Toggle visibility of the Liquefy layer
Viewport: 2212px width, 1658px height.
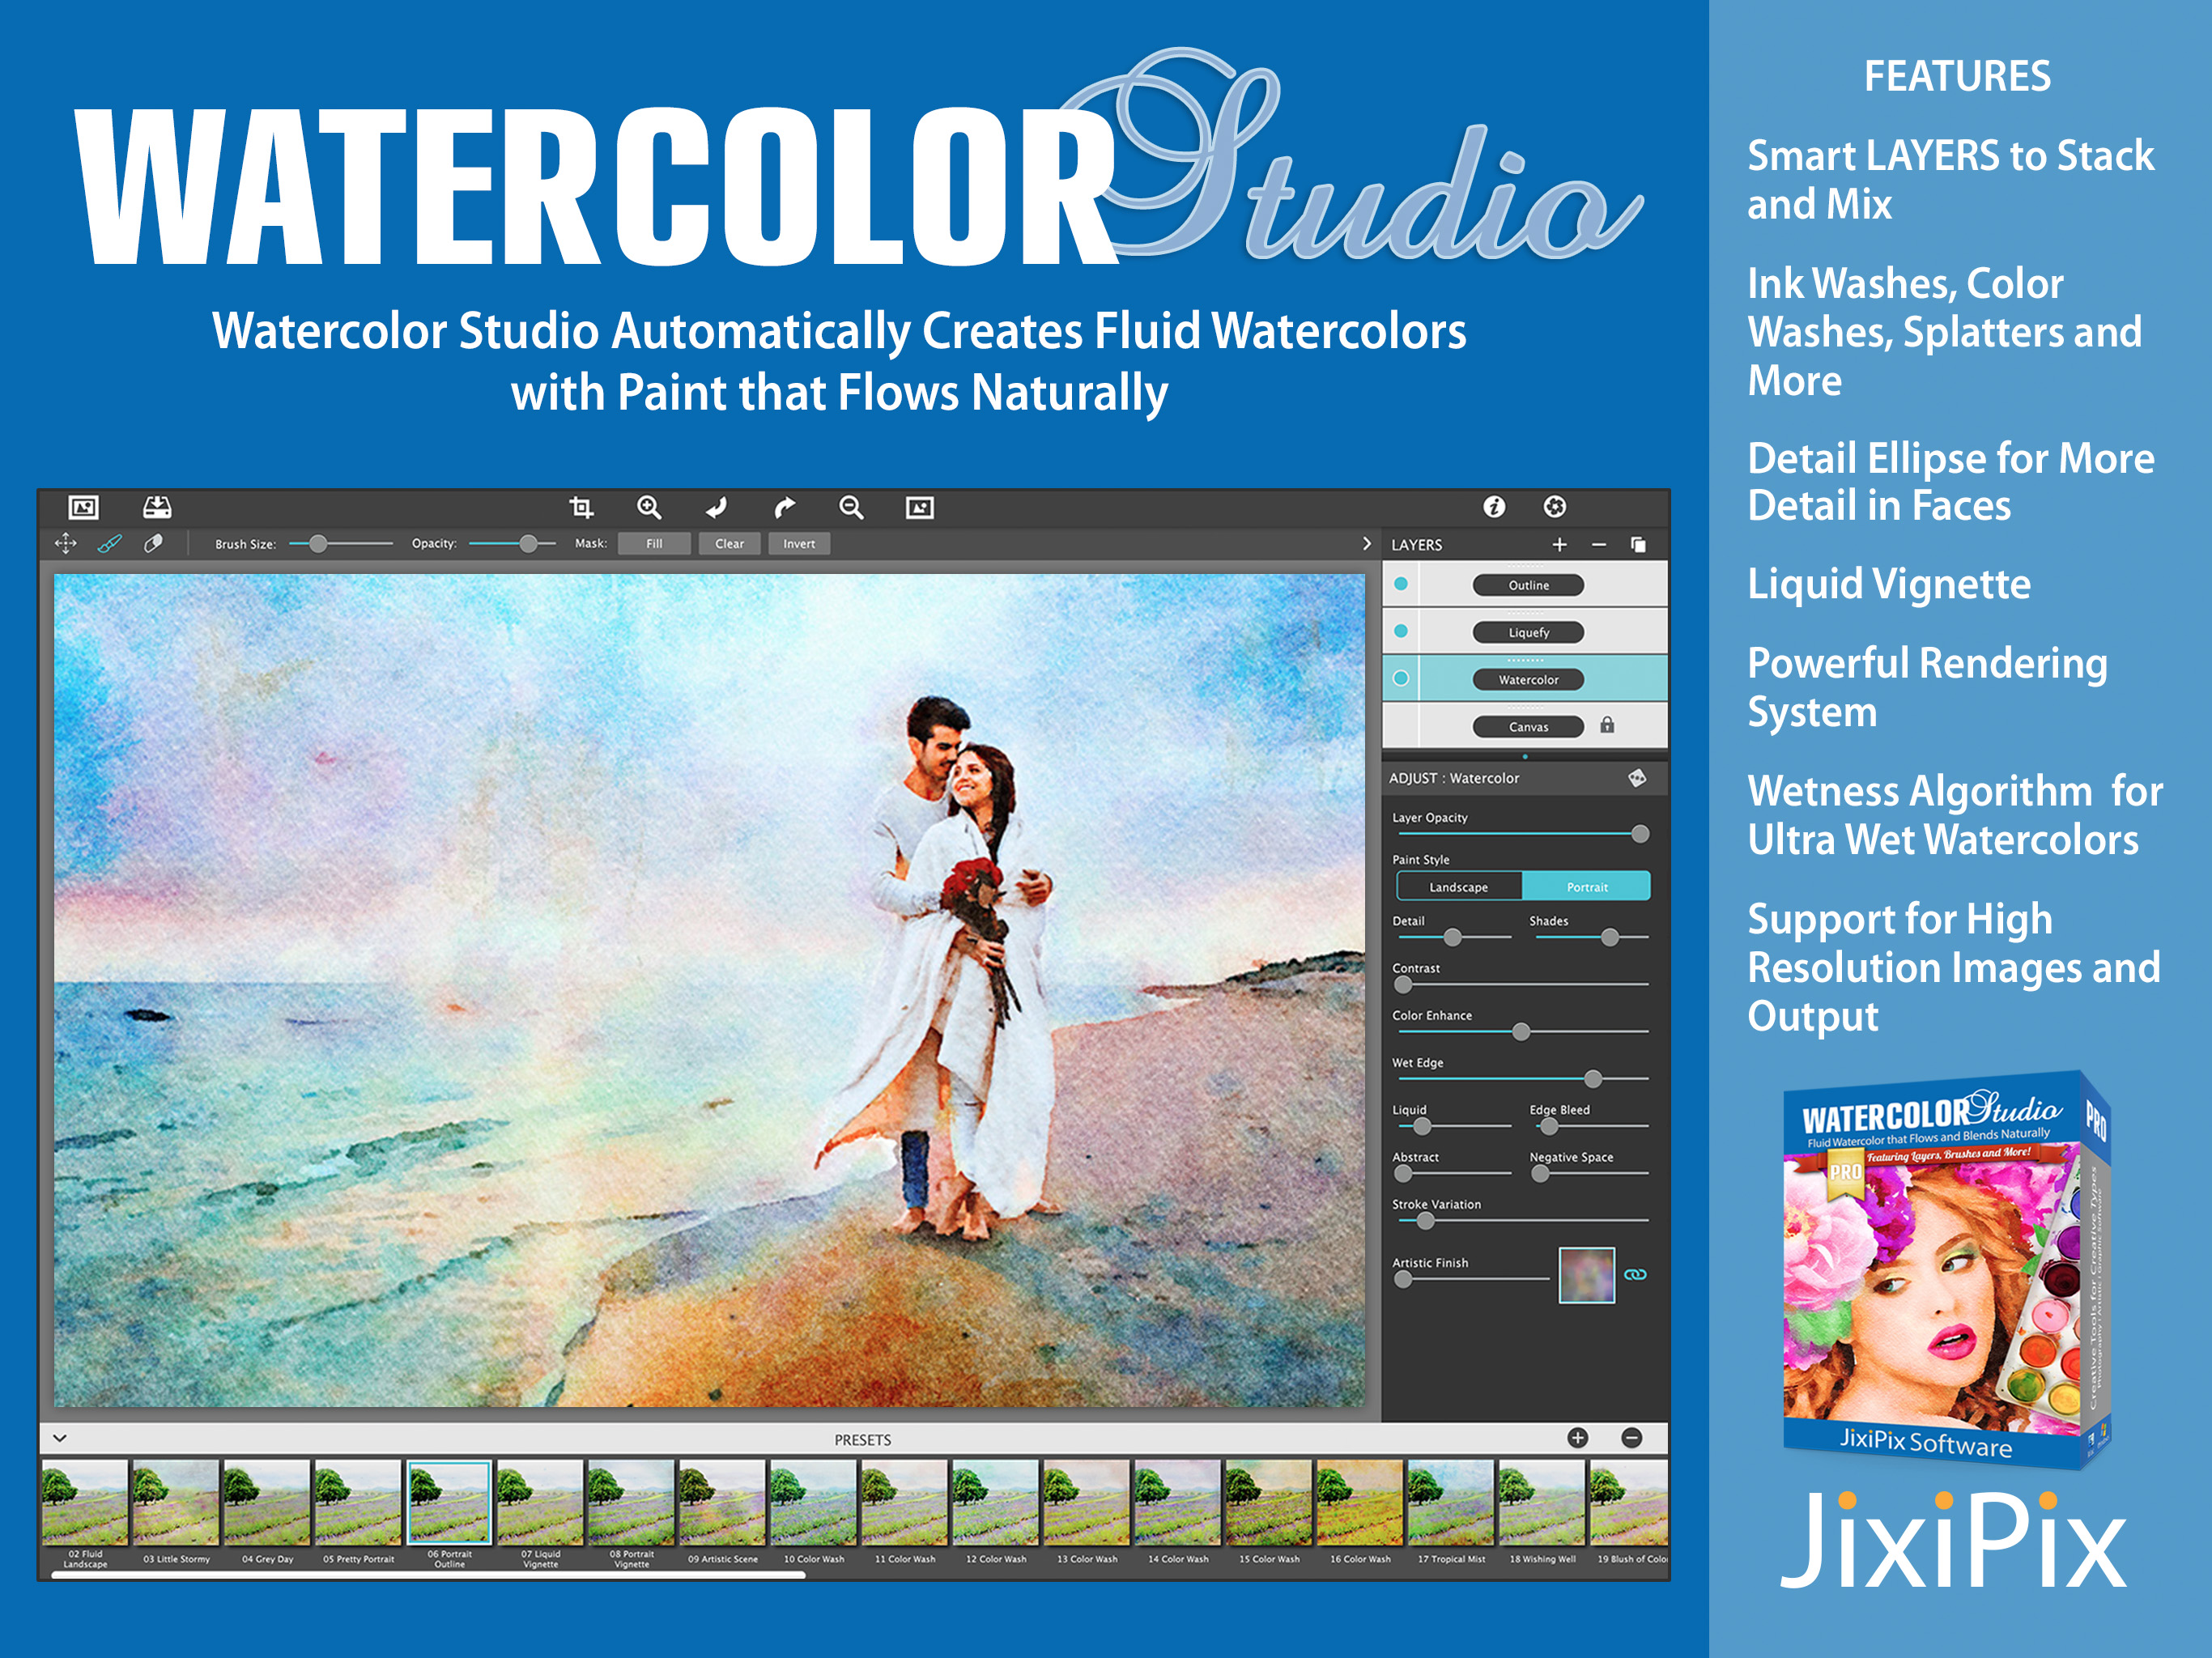pos(1400,631)
